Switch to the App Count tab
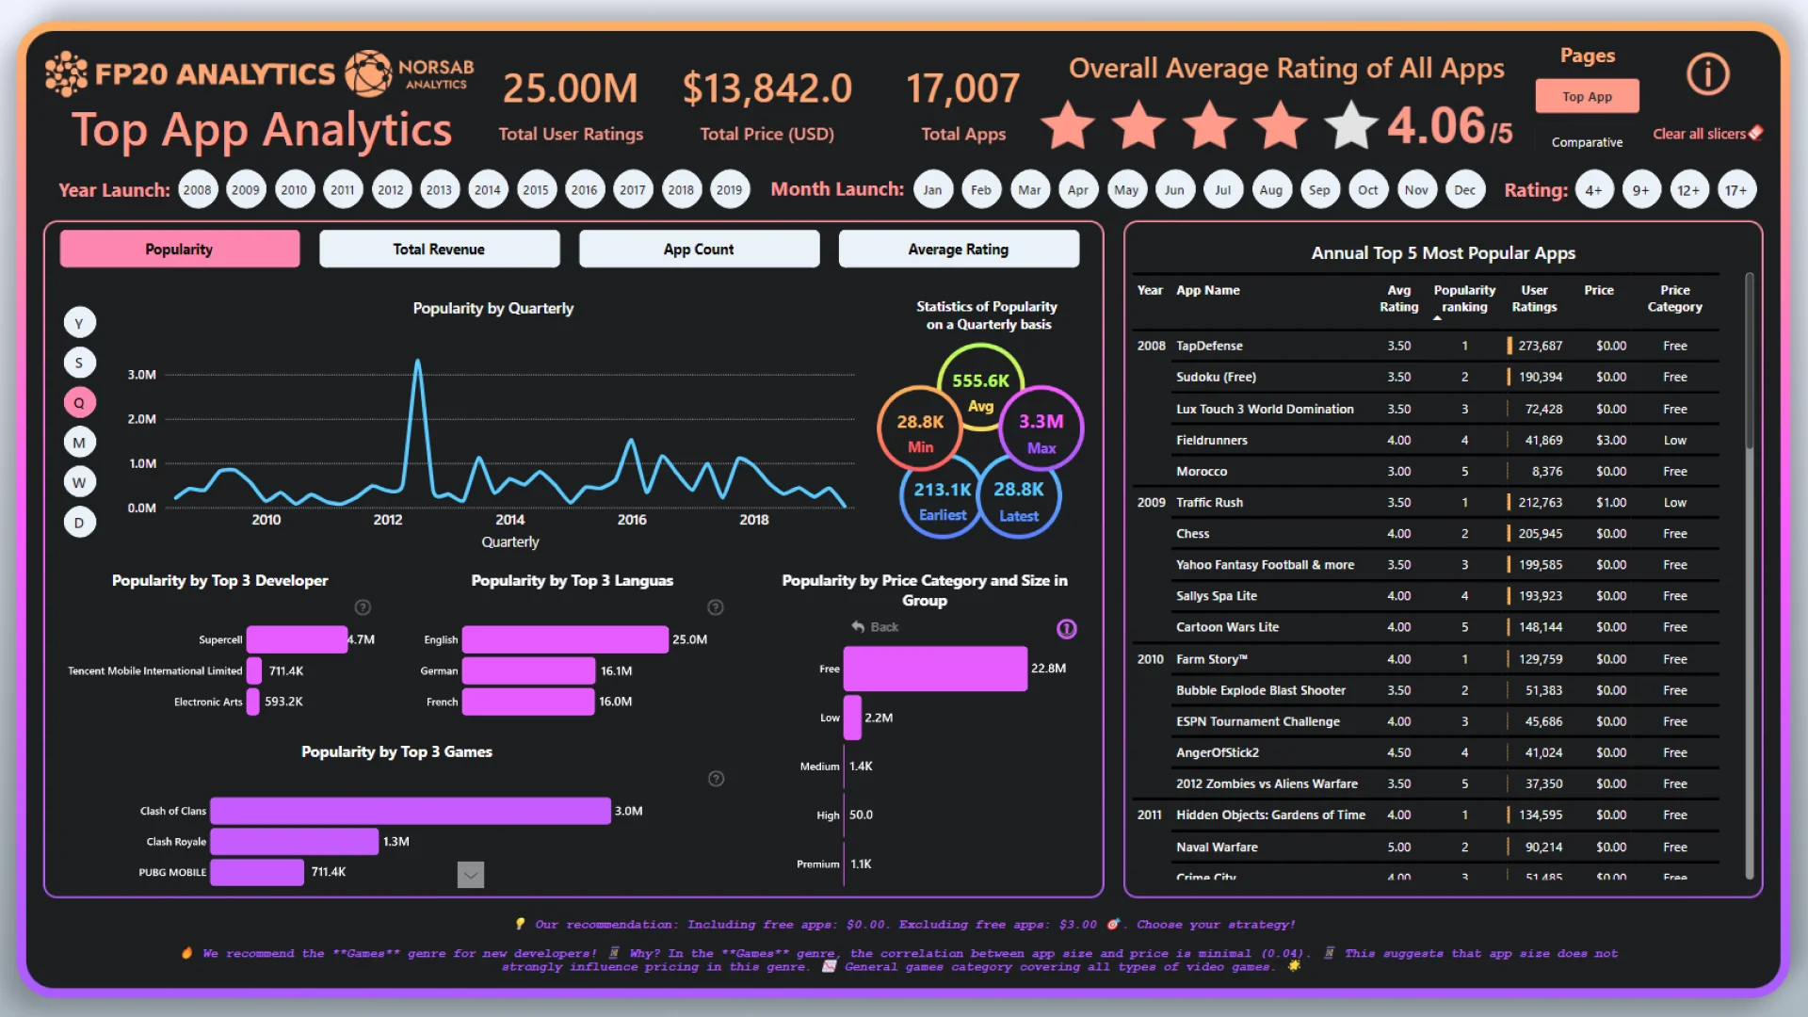1808x1017 pixels. pos(699,250)
